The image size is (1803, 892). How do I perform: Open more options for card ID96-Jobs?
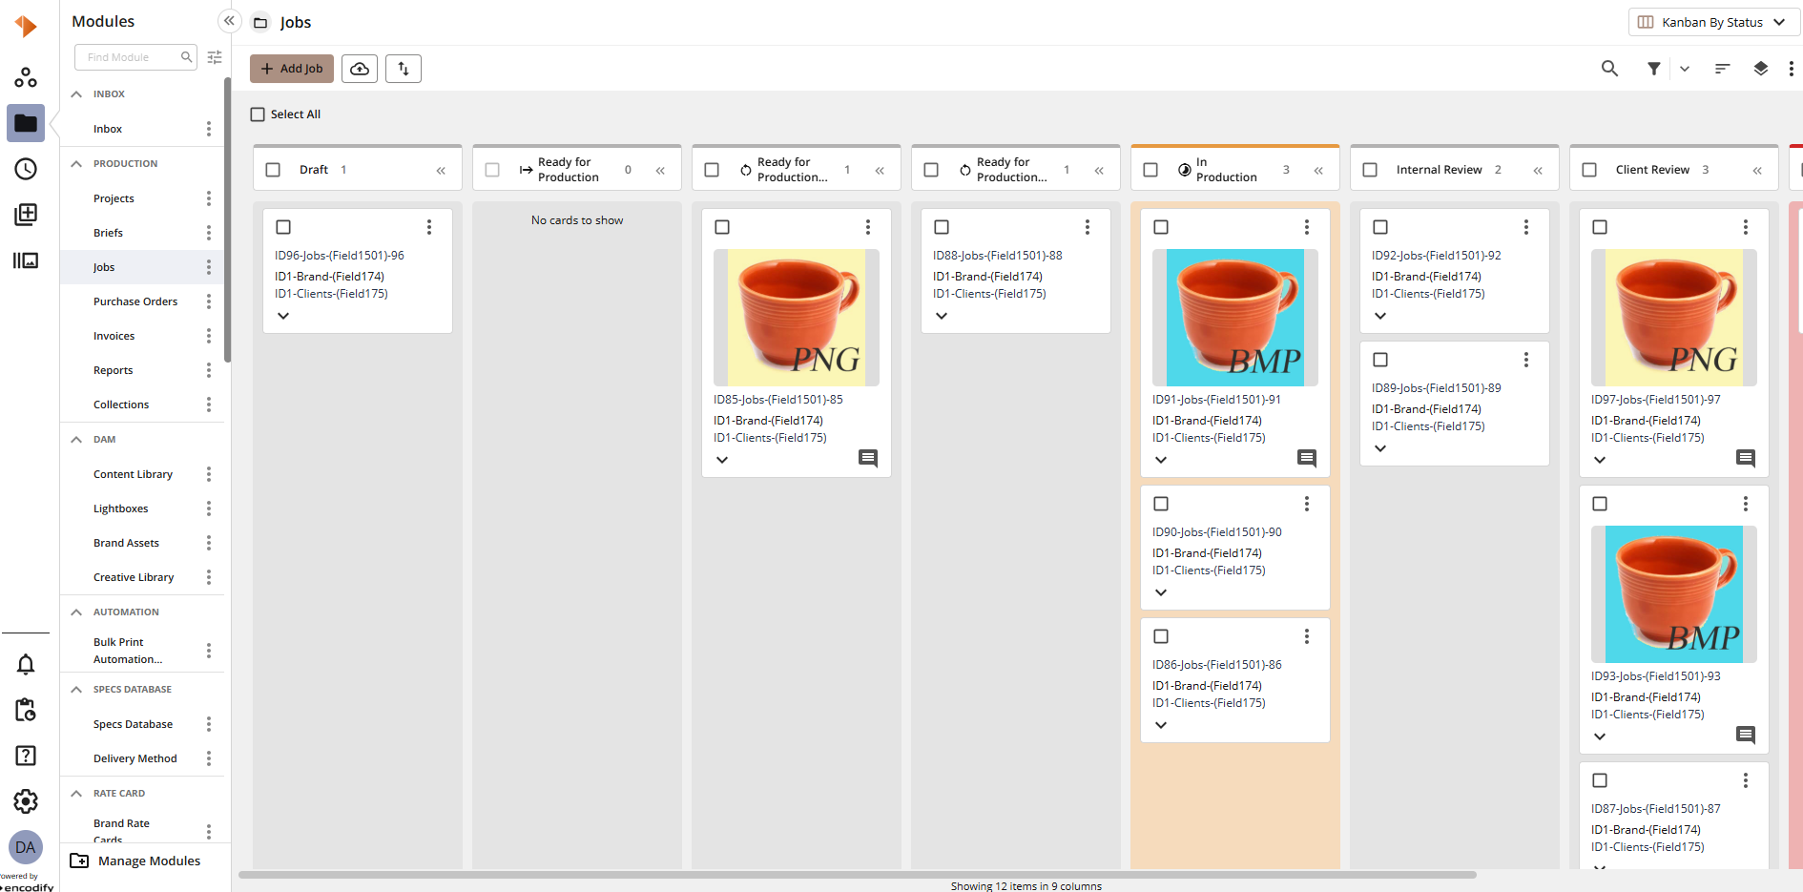pyautogui.click(x=429, y=227)
